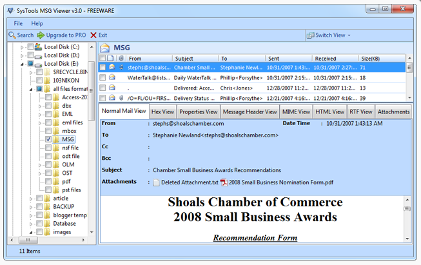Click the BACKUP folder icon
The height and width of the screenshot is (265, 421).
47,207
